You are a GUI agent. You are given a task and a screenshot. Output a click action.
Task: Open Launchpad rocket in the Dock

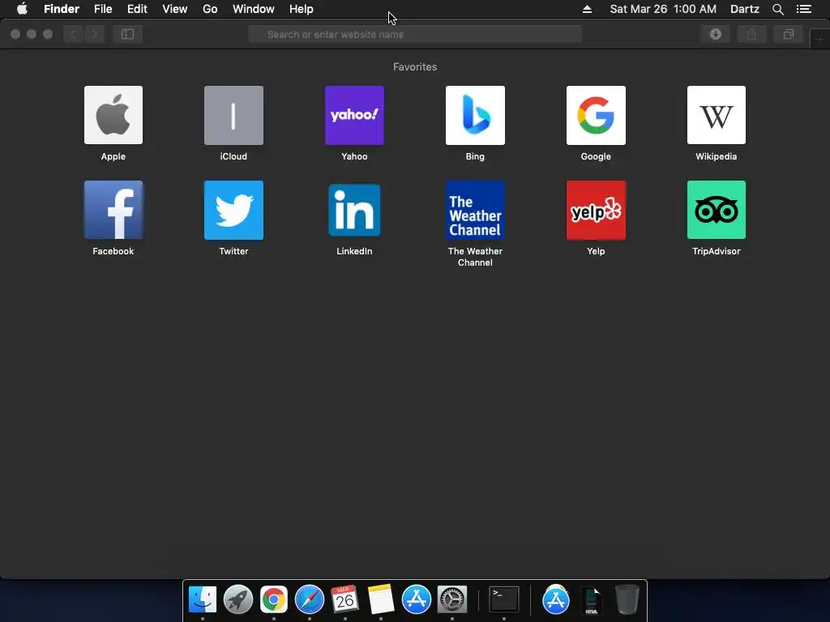[x=238, y=600]
